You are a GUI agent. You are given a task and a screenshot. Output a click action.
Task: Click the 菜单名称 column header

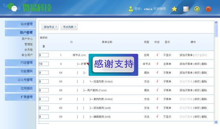pyautogui.click(x=107, y=42)
